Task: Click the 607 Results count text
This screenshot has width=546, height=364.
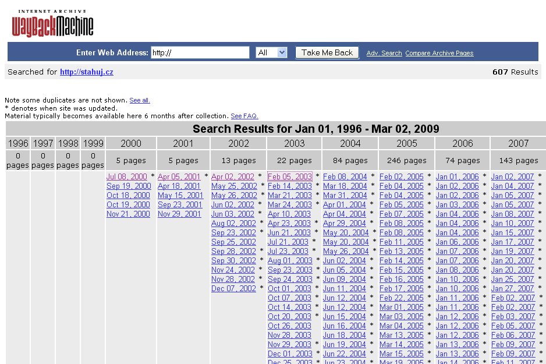Action: point(515,72)
